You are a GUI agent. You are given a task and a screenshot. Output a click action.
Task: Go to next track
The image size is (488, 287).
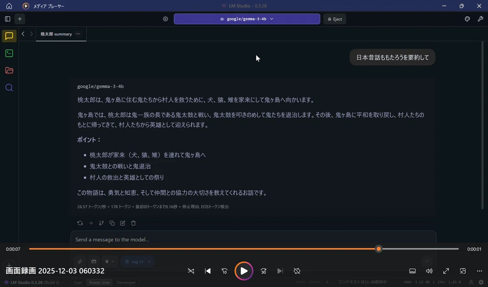(280, 271)
